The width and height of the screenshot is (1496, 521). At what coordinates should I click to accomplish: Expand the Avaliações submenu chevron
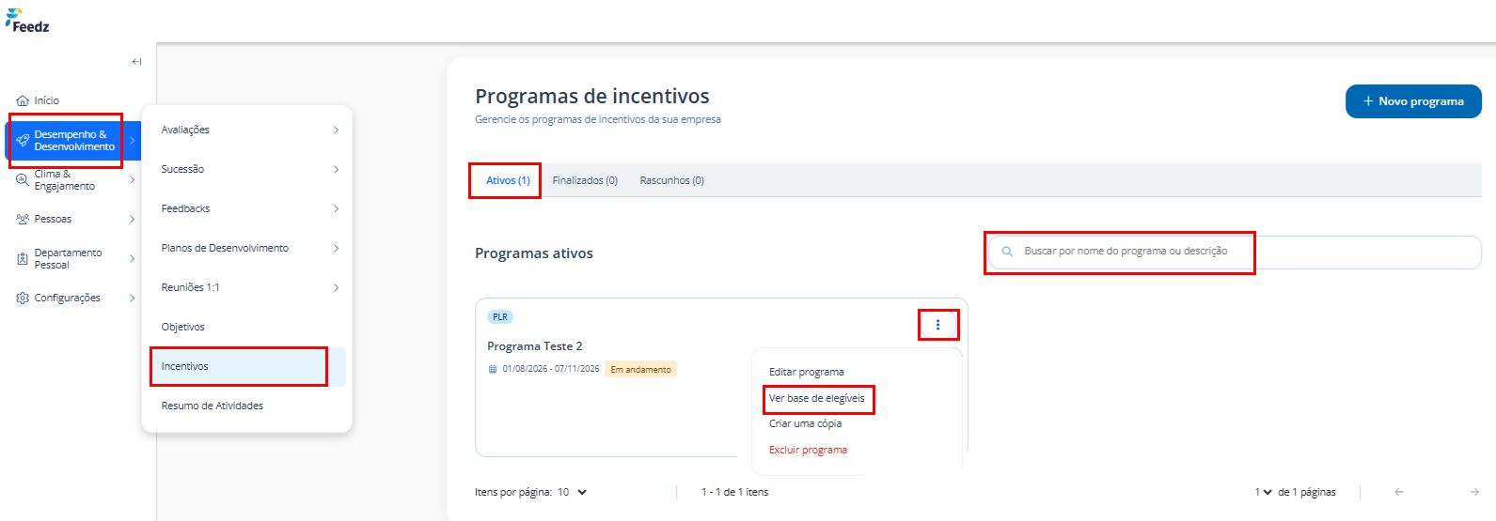pos(336,130)
